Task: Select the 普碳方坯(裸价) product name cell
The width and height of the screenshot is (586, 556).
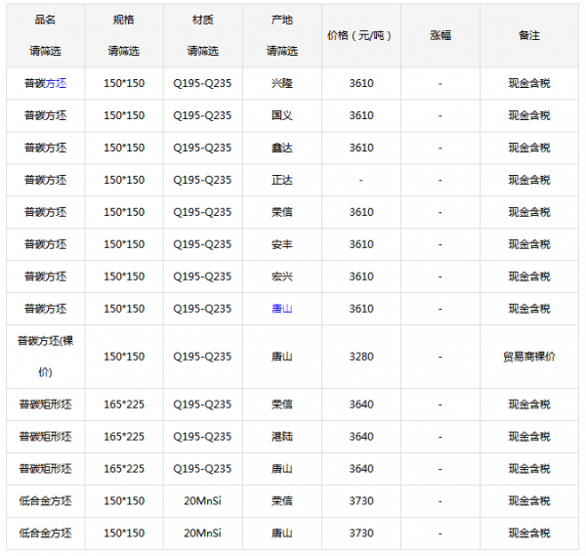Action: pos(45,357)
